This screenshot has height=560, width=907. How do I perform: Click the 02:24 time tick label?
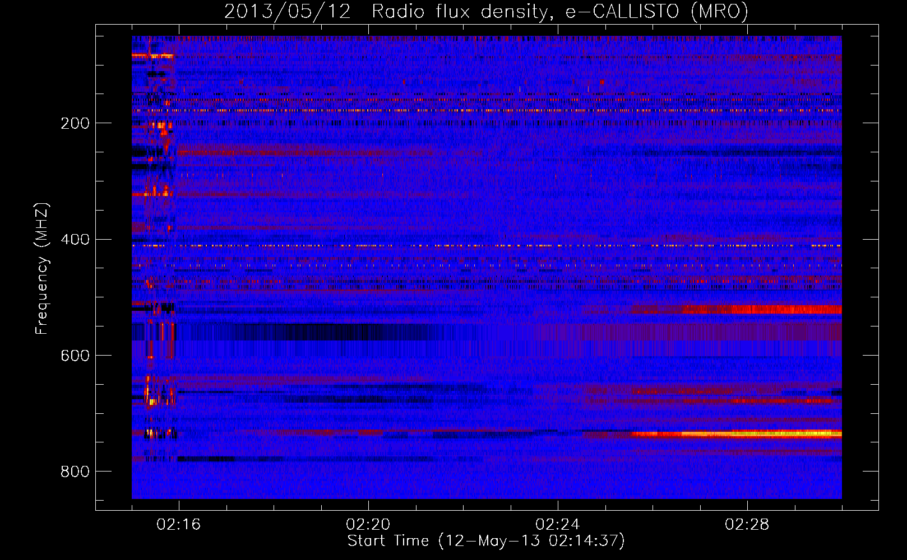click(x=558, y=524)
